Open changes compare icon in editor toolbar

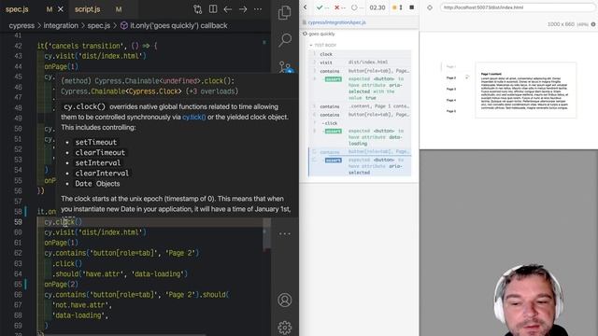197,9
